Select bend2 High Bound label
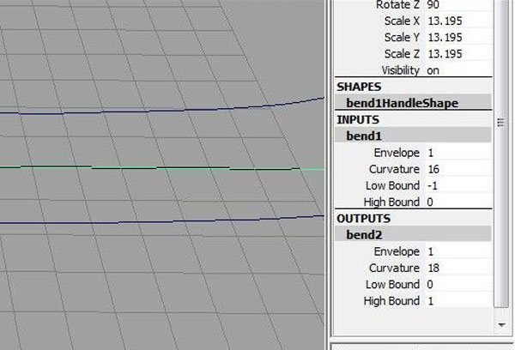Viewport: 515px width, 350px height. pyautogui.click(x=391, y=301)
